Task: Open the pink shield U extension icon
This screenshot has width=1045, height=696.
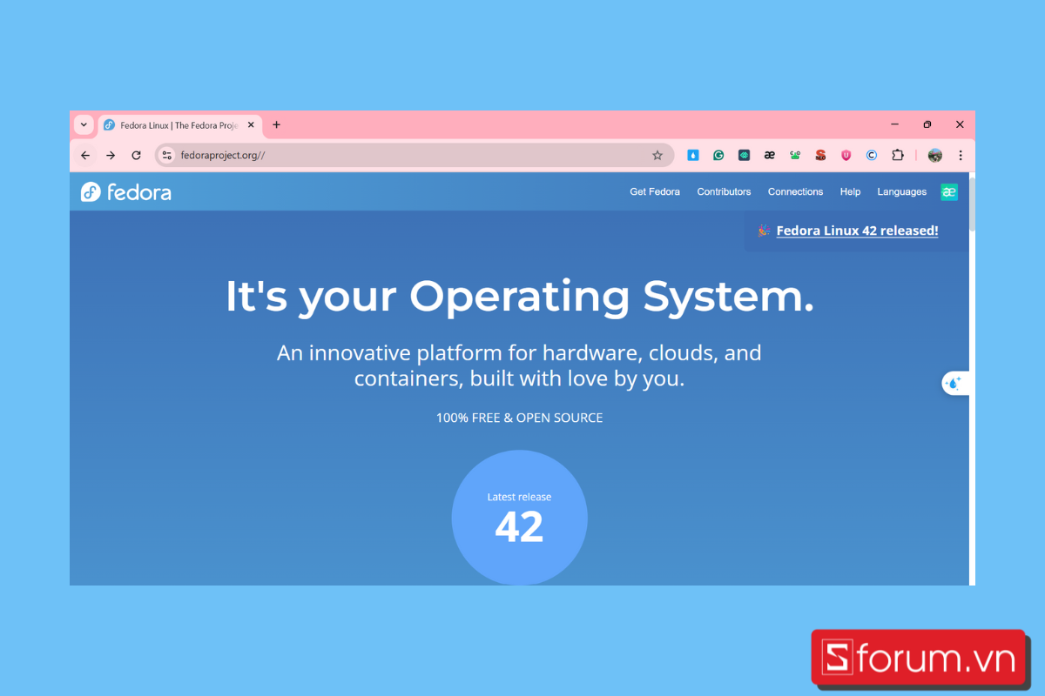Action: coord(846,155)
